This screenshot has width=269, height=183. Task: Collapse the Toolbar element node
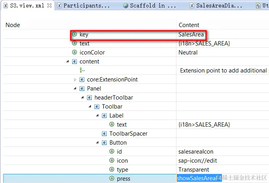click(90, 106)
